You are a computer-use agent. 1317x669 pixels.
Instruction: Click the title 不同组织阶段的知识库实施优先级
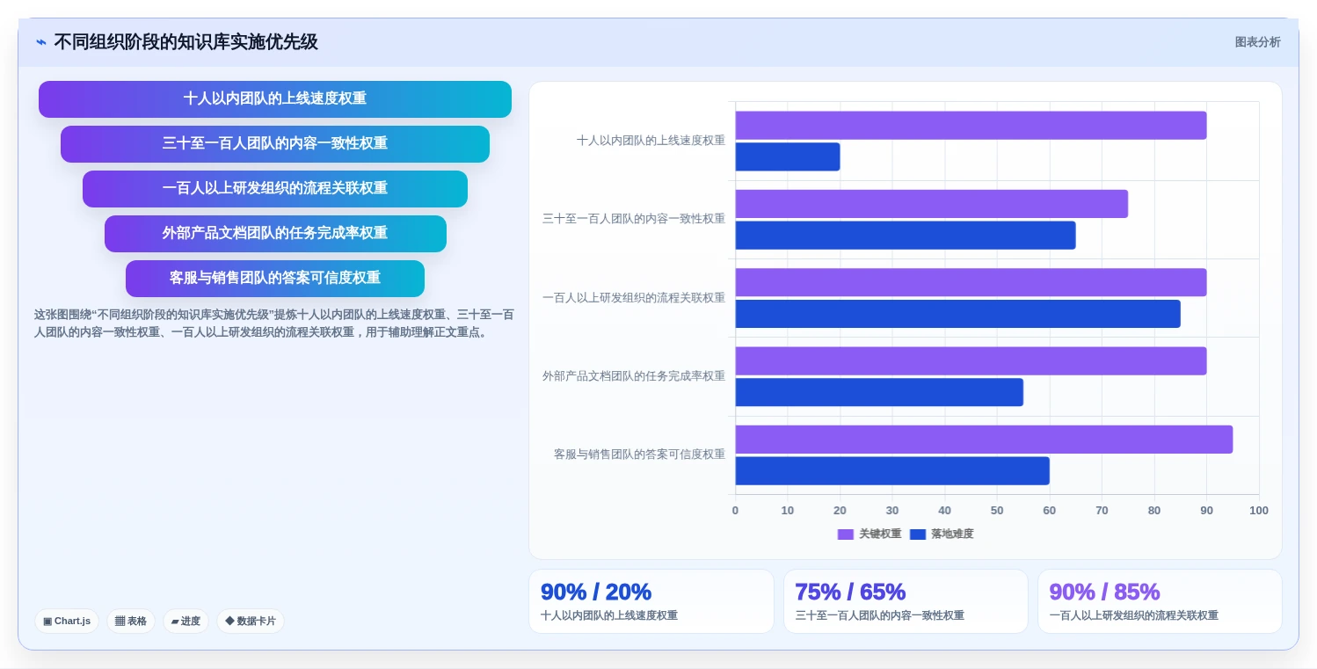186,42
